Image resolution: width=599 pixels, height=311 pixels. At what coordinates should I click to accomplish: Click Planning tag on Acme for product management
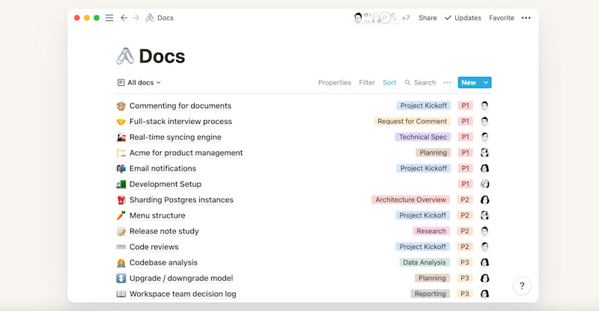pos(434,153)
